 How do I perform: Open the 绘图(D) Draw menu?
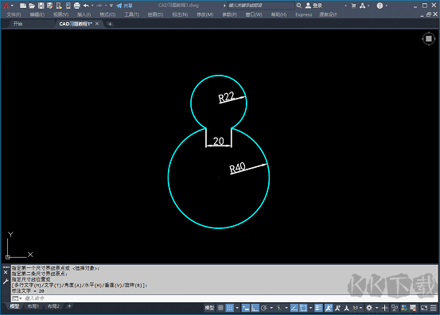tap(155, 14)
